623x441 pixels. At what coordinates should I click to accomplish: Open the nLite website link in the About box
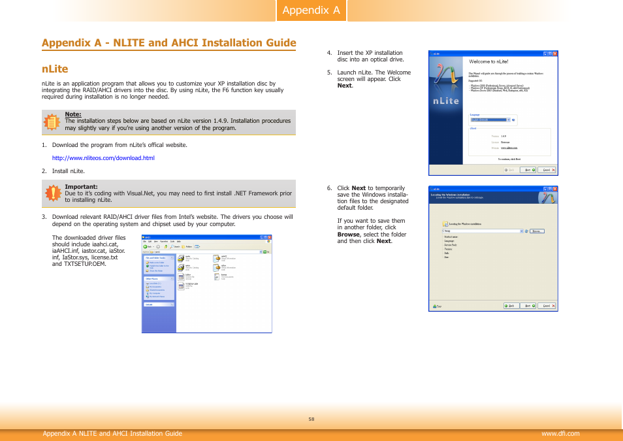tap(509, 148)
